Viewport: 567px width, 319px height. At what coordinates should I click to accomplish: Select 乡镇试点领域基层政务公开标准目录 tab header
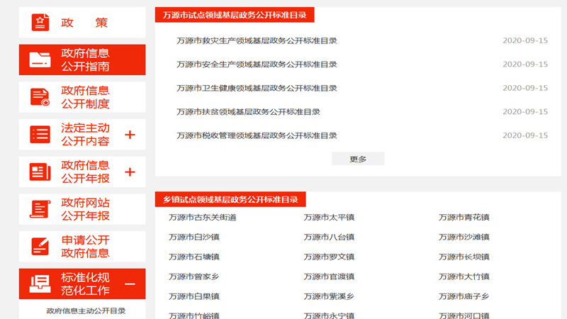[x=230, y=200]
